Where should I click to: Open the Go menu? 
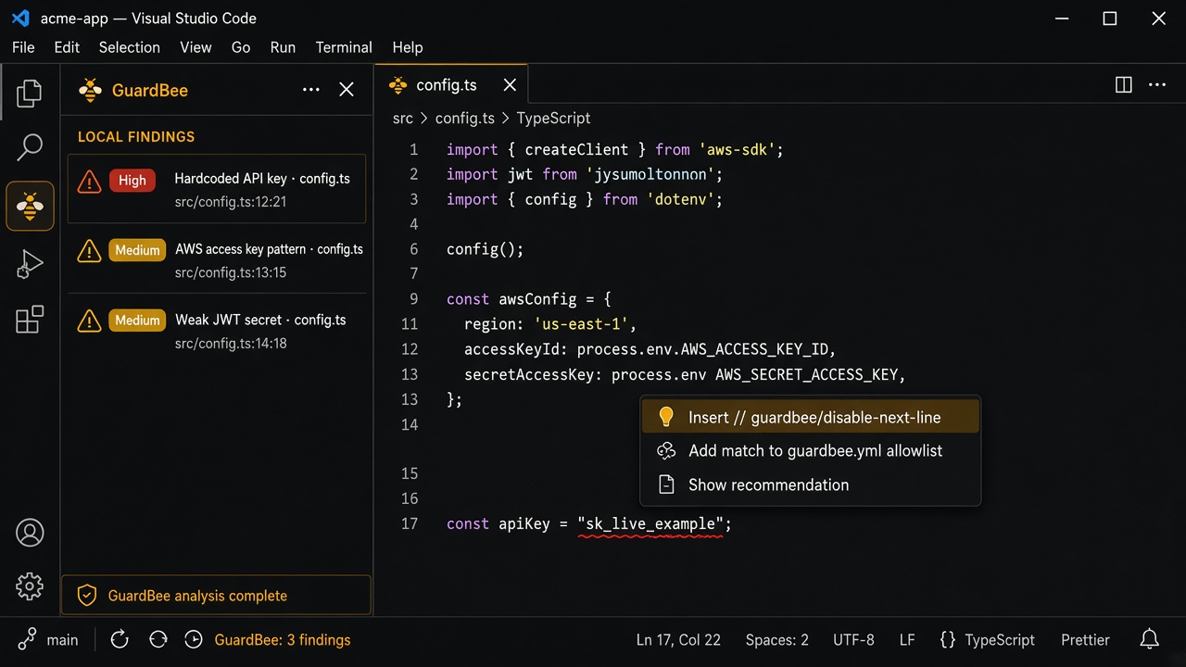click(241, 47)
